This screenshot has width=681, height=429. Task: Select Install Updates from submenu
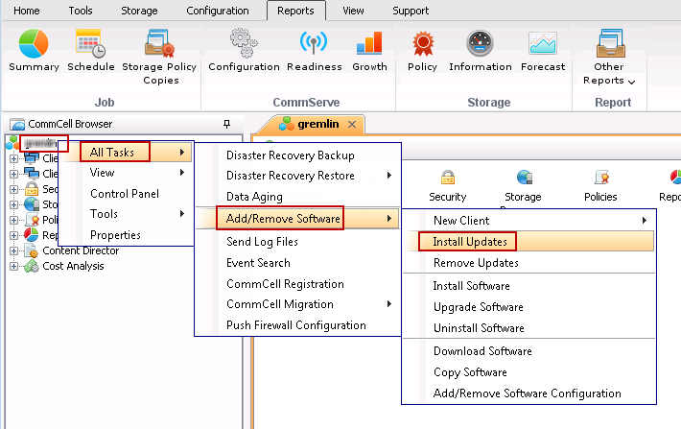(x=469, y=242)
